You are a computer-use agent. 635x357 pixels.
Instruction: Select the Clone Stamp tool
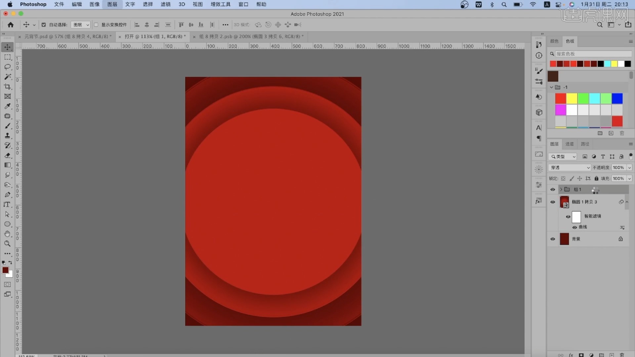coord(7,136)
